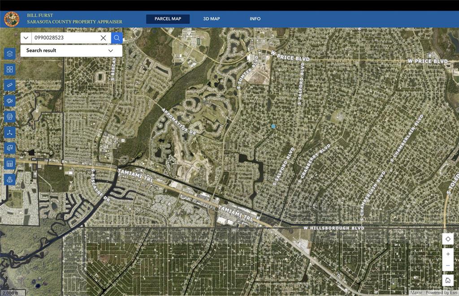459x296 pixels.
Task: Select the PARCEL MAP tab
Action: click(168, 19)
